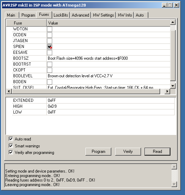Click fuse list scroll right arrow

(167, 91)
